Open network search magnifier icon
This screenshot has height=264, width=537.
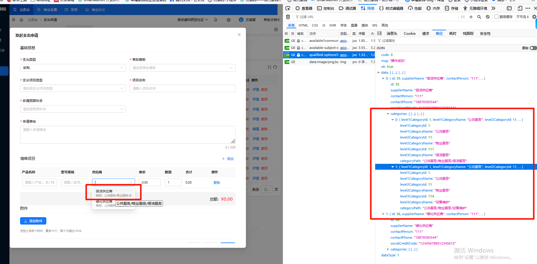(x=479, y=17)
